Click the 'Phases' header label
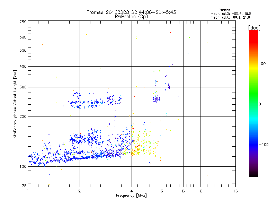 (x=224, y=10)
